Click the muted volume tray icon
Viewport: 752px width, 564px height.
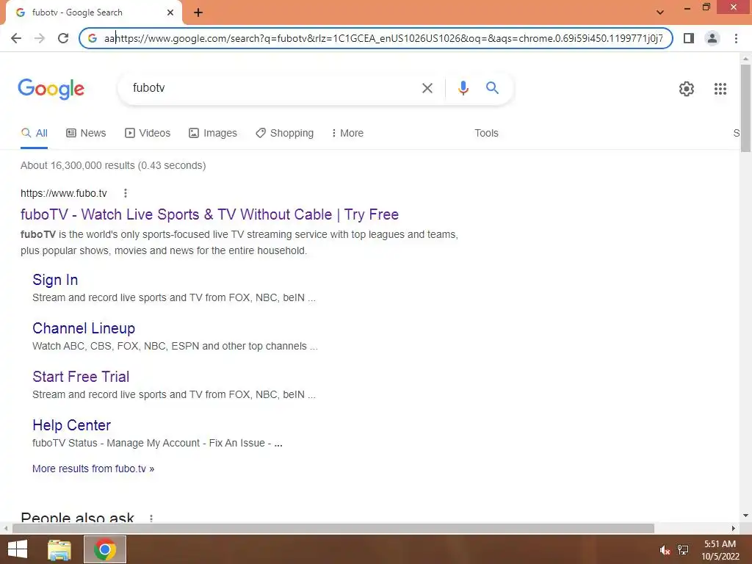click(665, 550)
